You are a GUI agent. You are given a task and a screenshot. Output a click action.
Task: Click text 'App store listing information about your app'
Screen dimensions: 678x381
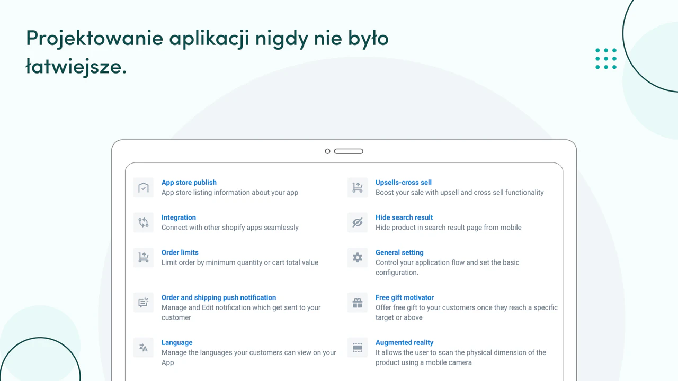click(x=230, y=193)
